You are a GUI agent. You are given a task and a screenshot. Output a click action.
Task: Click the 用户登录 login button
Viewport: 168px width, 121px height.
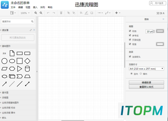point(157,3)
